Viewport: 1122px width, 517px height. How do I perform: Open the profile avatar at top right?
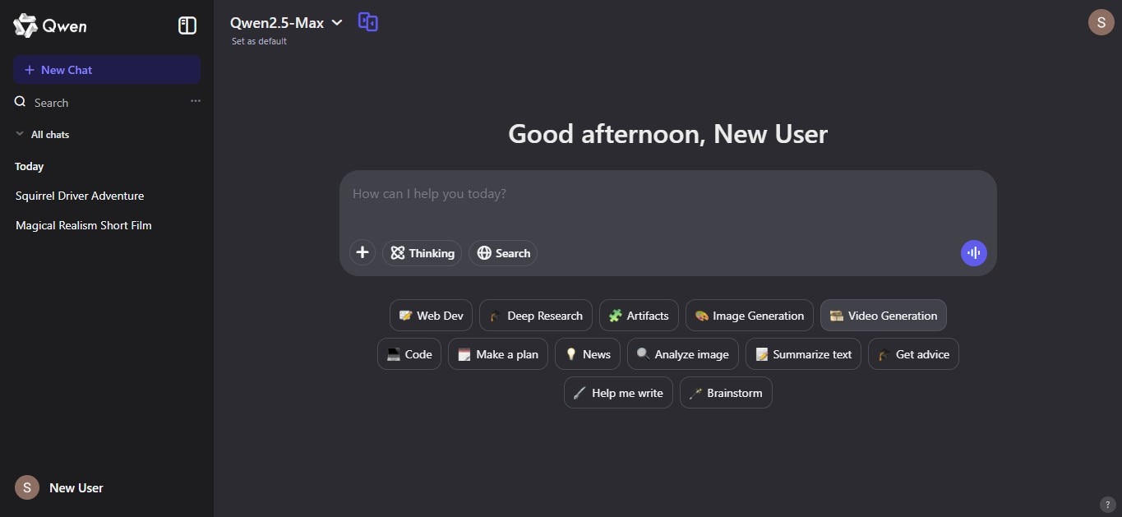pyautogui.click(x=1101, y=22)
